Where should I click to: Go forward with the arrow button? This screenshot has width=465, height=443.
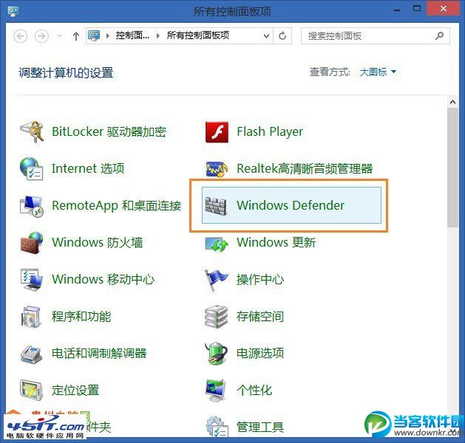tap(41, 36)
